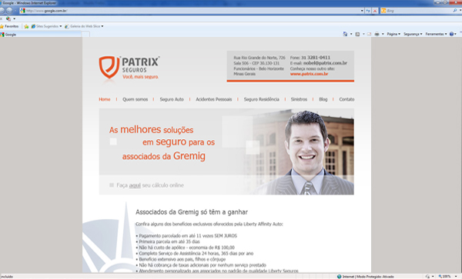Image resolution: width=462 pixels, height=279 pixels.
Task: Open a new blank tab
Action: click(x=85, y=35)
